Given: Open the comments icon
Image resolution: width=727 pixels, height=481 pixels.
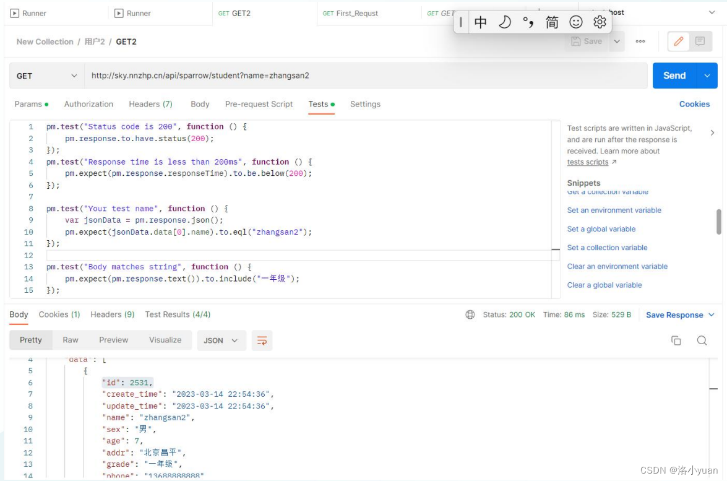Looking at the screenshot, I should pyautogui.click(x=700, y=41).
